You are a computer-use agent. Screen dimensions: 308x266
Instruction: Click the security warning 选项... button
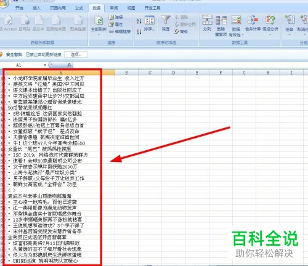tap(76, 55)
